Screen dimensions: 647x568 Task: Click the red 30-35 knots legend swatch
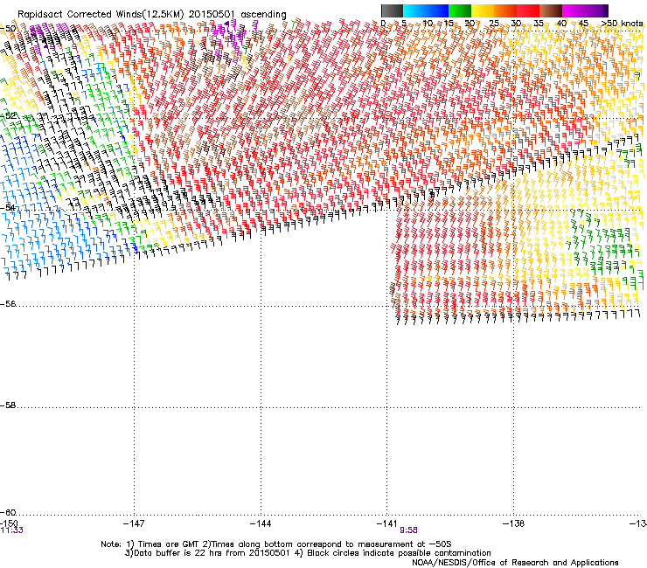(x=528, y=10)
